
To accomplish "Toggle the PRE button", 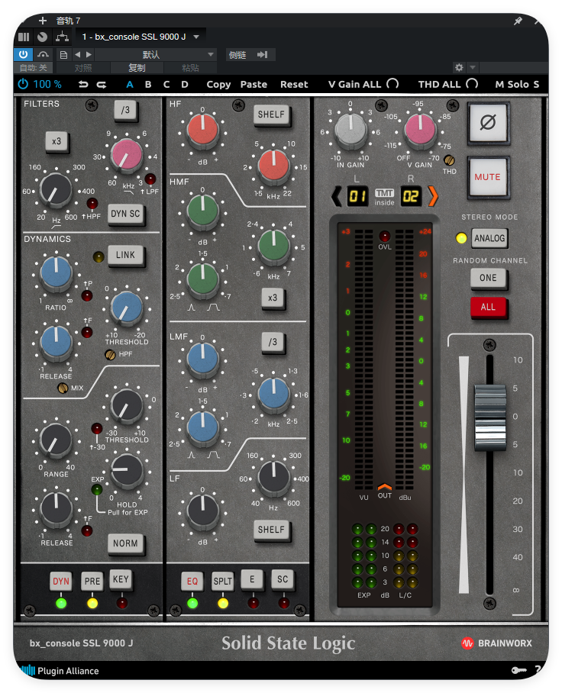I will [92, 581].
